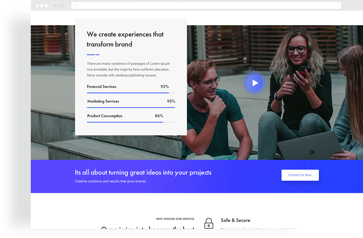The width and height of the screenshot is (363, 238).
Task: Click the browser forward arrow
Action: tap(62, 6)
